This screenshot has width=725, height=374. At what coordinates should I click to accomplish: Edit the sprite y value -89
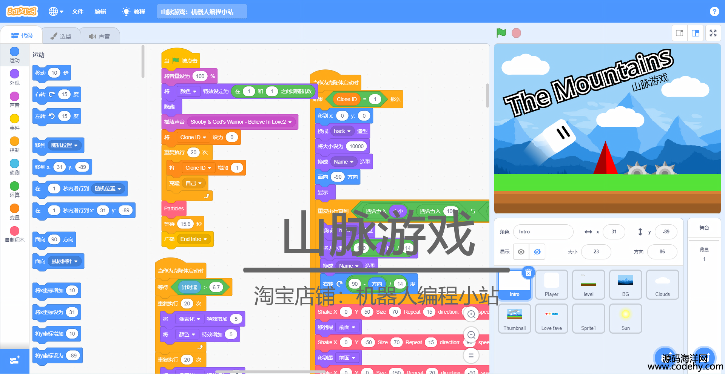point(666,232)
